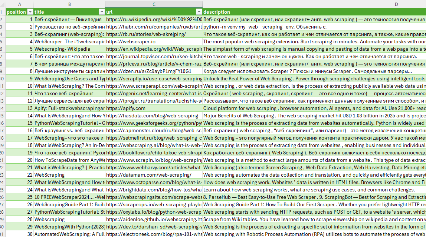Click the https://webscraper.io URL cell
Viewport: 426px width, 237px height.
[154, 41]
